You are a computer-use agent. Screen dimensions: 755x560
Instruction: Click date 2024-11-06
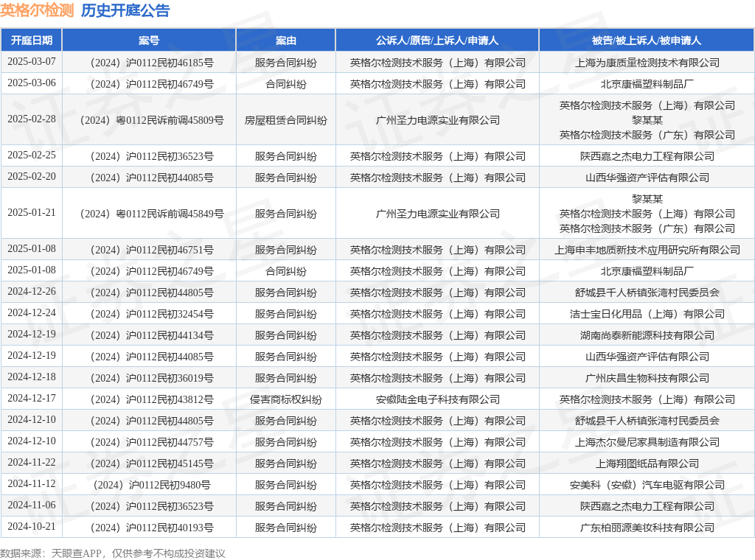tap(32, 505)
